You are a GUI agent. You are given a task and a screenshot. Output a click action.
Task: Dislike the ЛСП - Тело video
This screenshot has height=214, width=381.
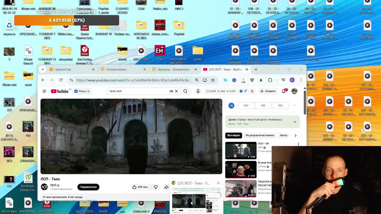[155, 187]
